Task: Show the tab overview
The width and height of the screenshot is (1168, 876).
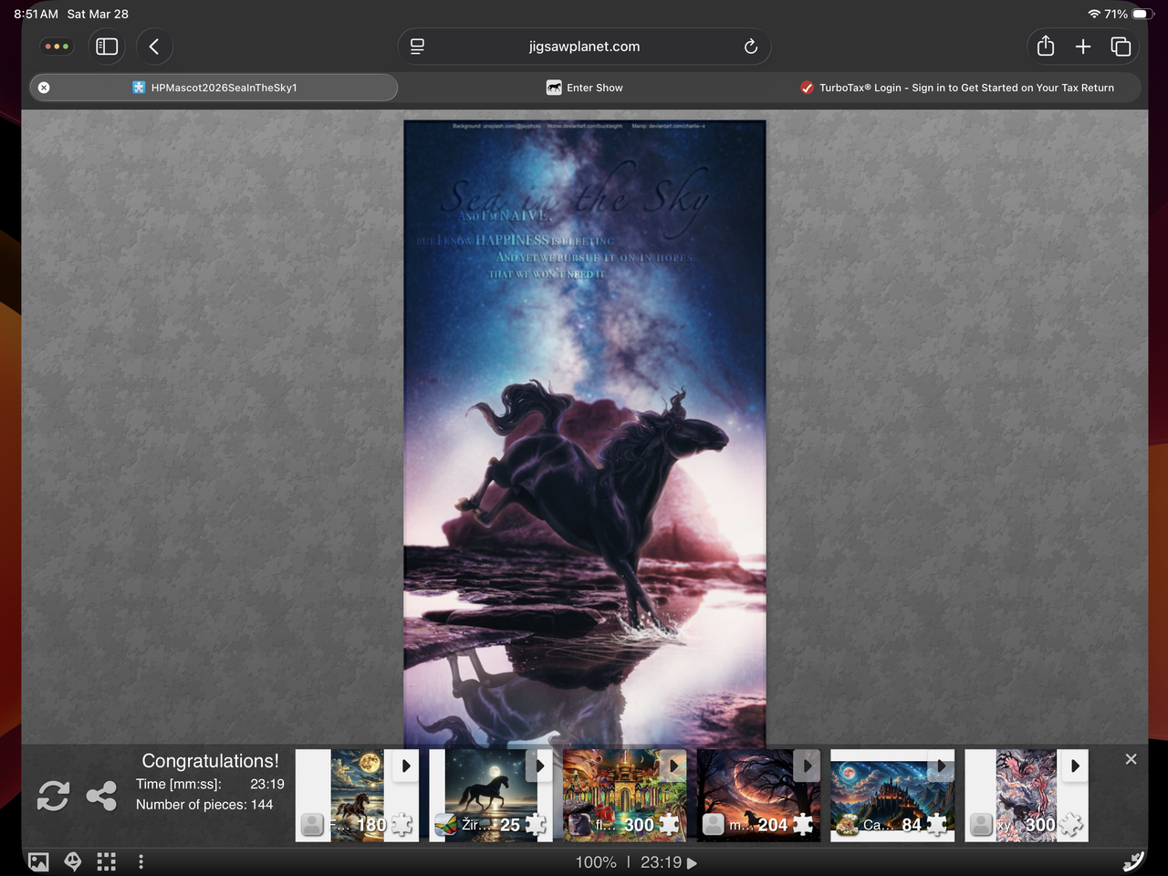Action: [x=1121, y=47]
